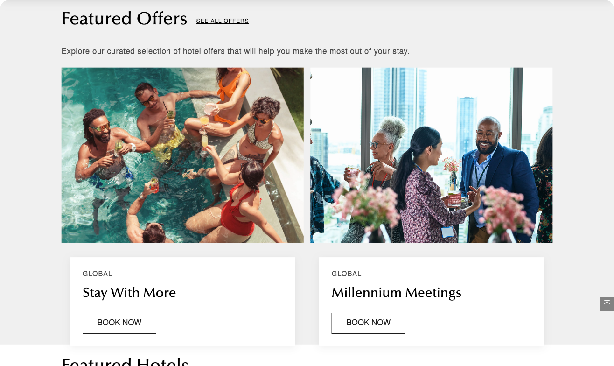Click the Featured Offers heading
Viewport: 614px width, 366px height.
[x=124, y=19]
